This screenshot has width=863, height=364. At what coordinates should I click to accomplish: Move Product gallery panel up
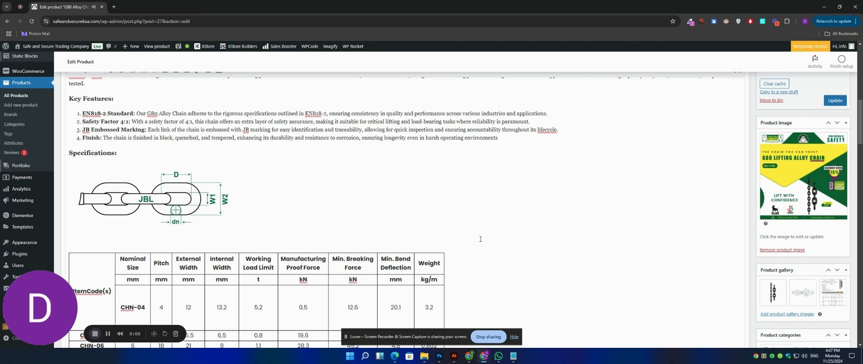[x=828, y=270]
